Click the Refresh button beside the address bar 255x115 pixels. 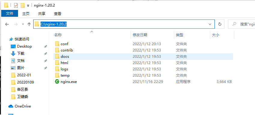(x=220, y=24)
